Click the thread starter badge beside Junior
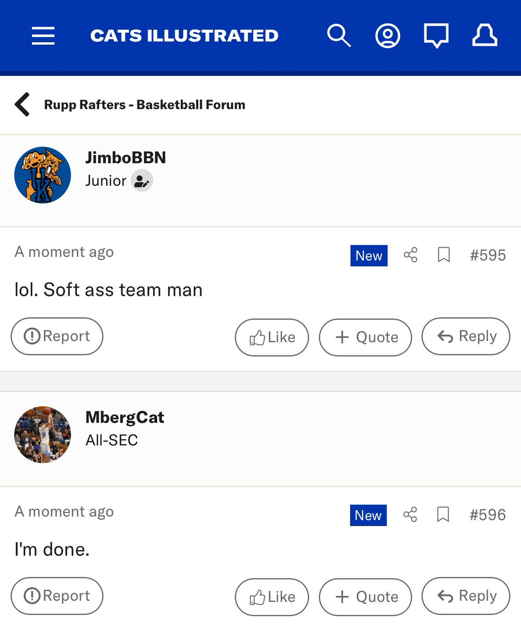Screen dimensions: 521x628 pos(142,181)
